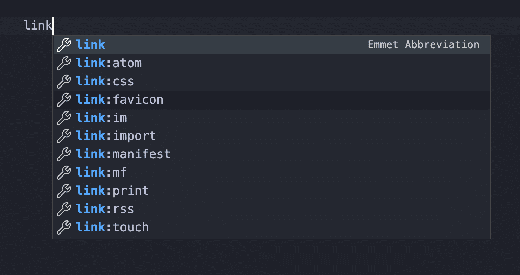The image size is (520, 275).
Task: Click the wrench icon beside link:atom
Action: (x=63, y=63)
